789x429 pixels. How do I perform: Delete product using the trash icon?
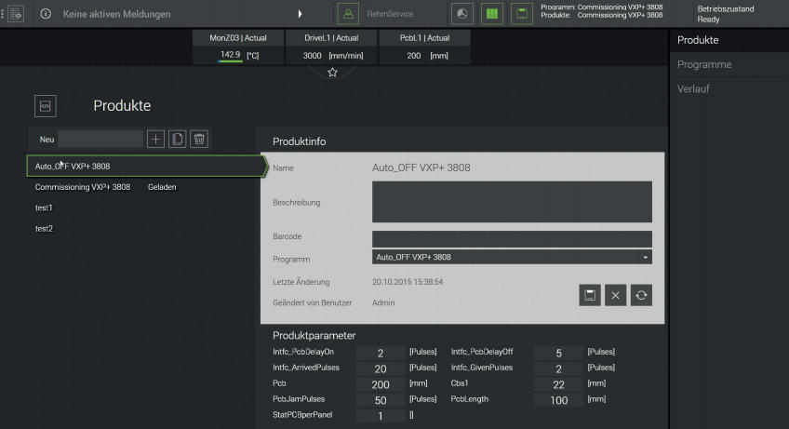tap(199, 139)
